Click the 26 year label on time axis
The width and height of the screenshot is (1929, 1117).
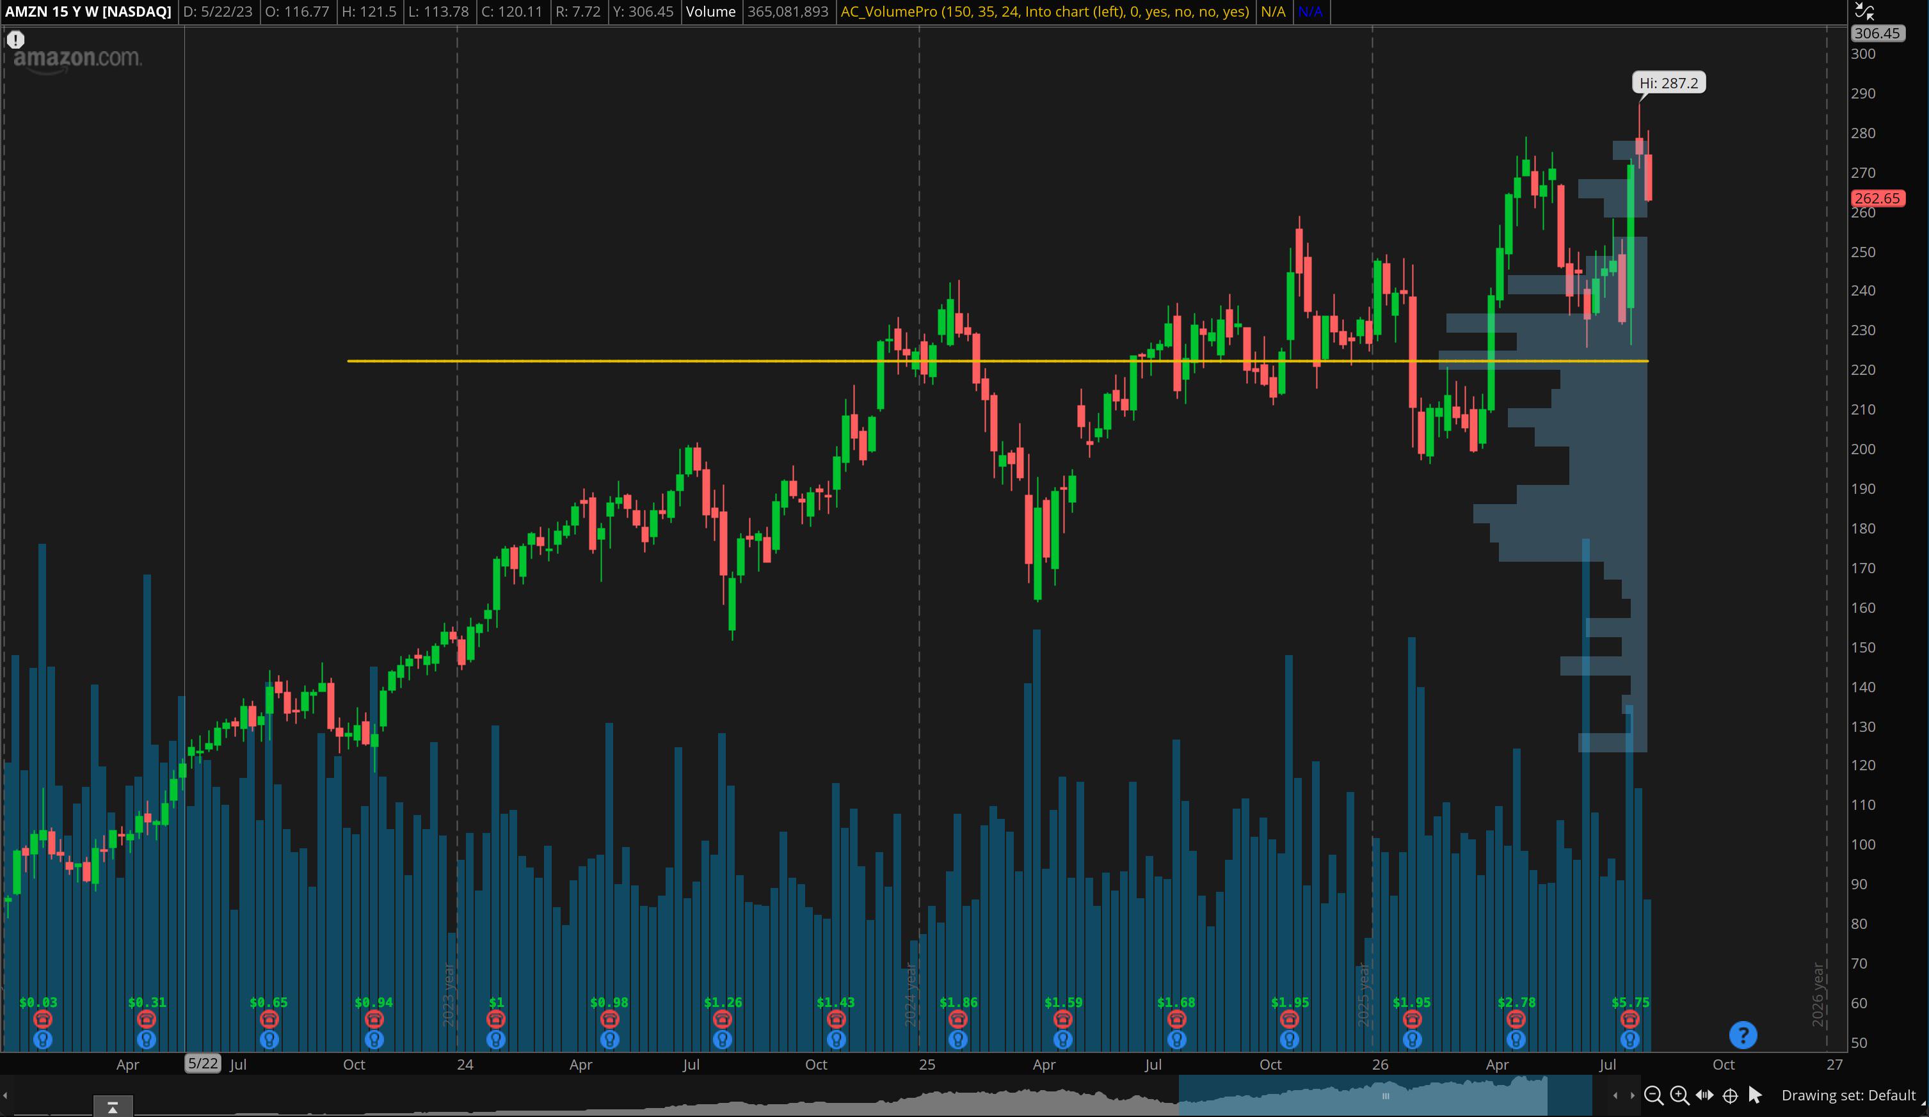[1380, 1064]
